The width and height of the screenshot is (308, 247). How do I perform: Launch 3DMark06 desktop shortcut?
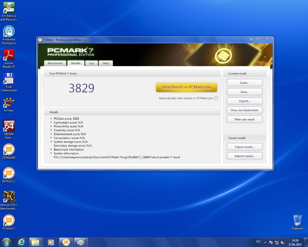tap(9, 151)
